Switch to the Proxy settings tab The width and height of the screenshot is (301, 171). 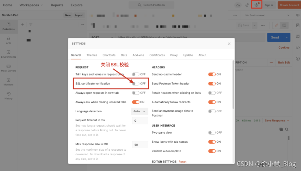[174, 55]
